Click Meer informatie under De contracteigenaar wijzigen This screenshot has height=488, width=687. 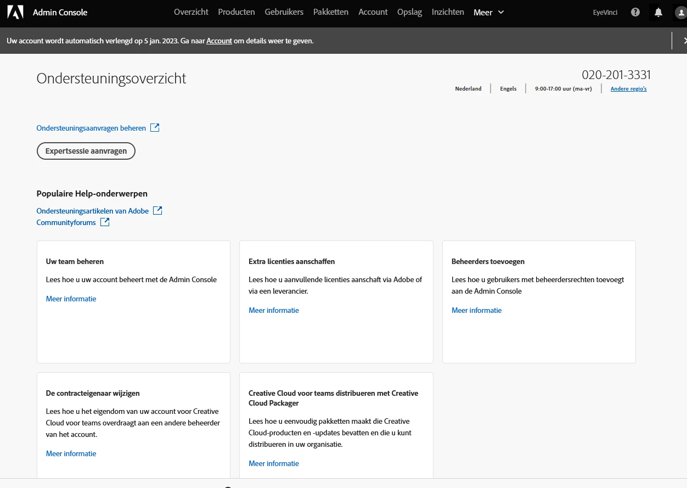(x=71, y=453)
